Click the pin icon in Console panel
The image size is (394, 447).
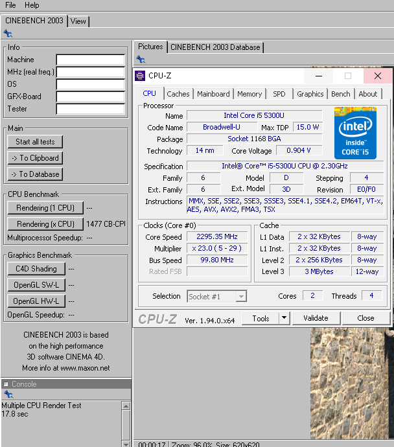(x=8, y=395)
